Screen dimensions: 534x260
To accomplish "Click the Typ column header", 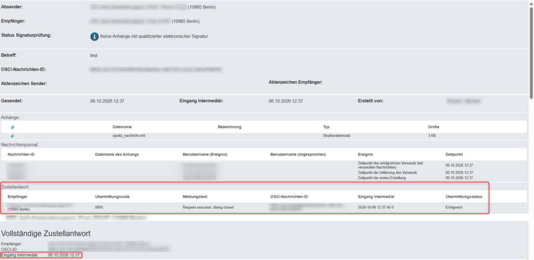I will click(326, 127).
